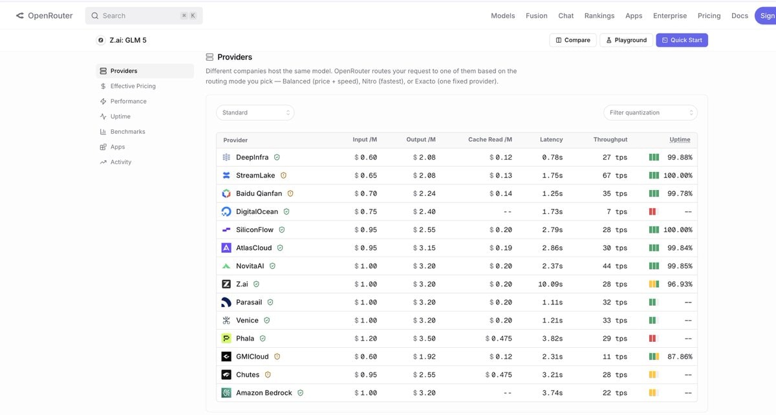This screenshot has width=776, height=415.
Task: Click the Baidu Qianfan provider logo
Action: 226,193
